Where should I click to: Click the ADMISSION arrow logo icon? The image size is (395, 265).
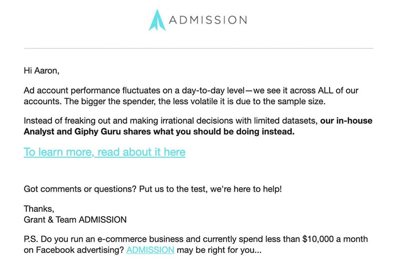click(157, 19)
